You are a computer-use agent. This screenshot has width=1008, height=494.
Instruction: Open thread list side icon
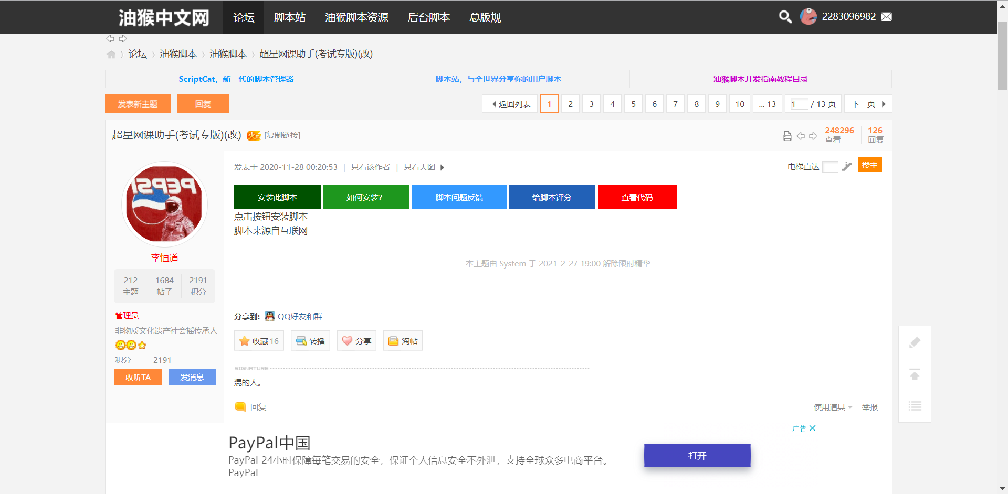coord(915,406)
